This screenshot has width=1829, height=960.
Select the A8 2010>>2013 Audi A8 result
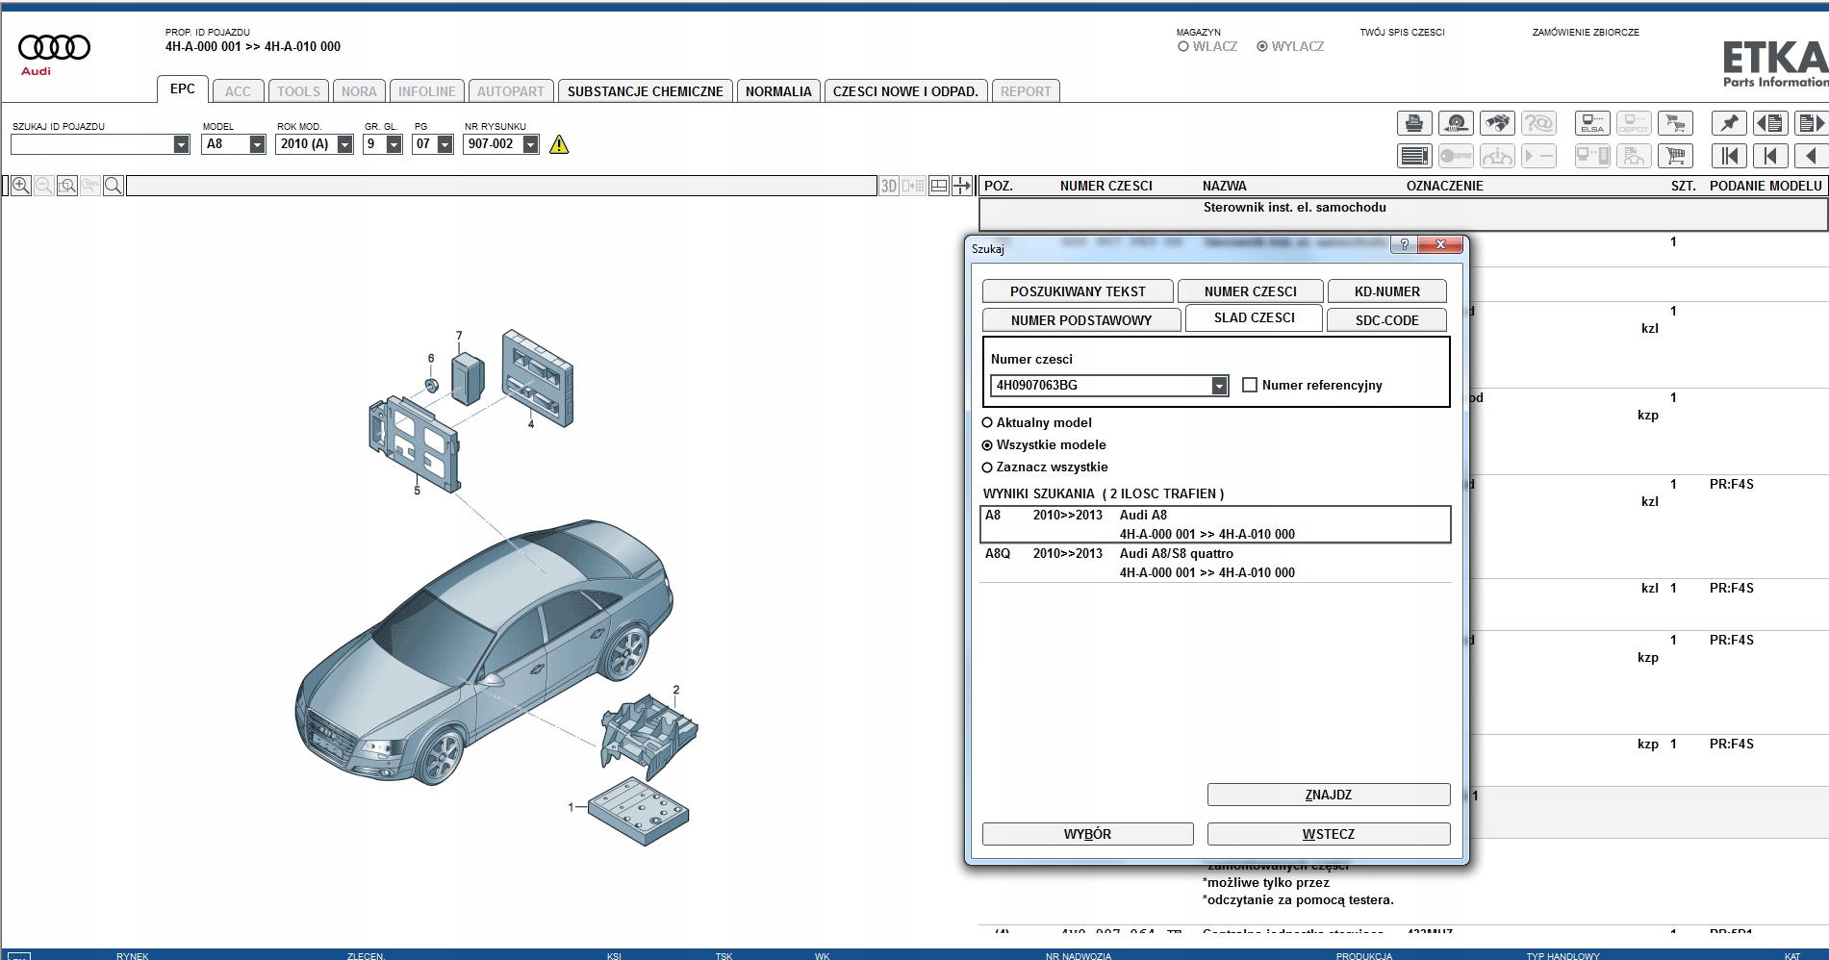[1215, 524]
